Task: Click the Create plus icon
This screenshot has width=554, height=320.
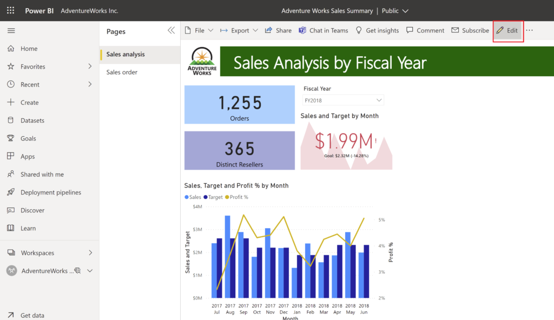Action: [11, 102]
